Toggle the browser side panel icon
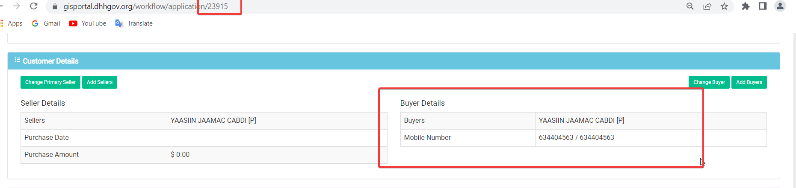The height and width of the screenshot is (188, 796). click(x=763, y=6)
